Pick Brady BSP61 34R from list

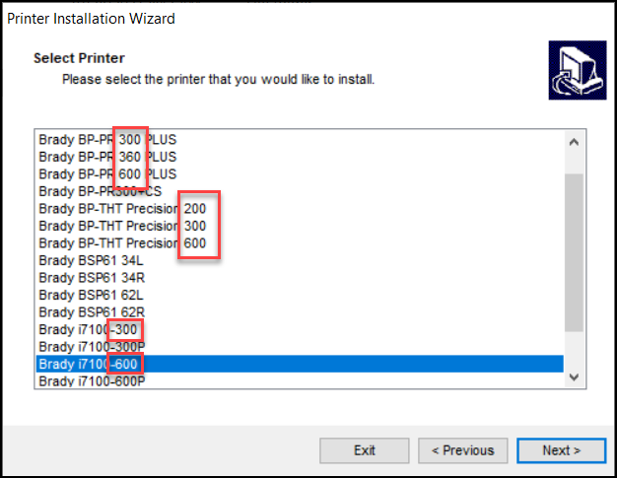[x=92, y=278]
